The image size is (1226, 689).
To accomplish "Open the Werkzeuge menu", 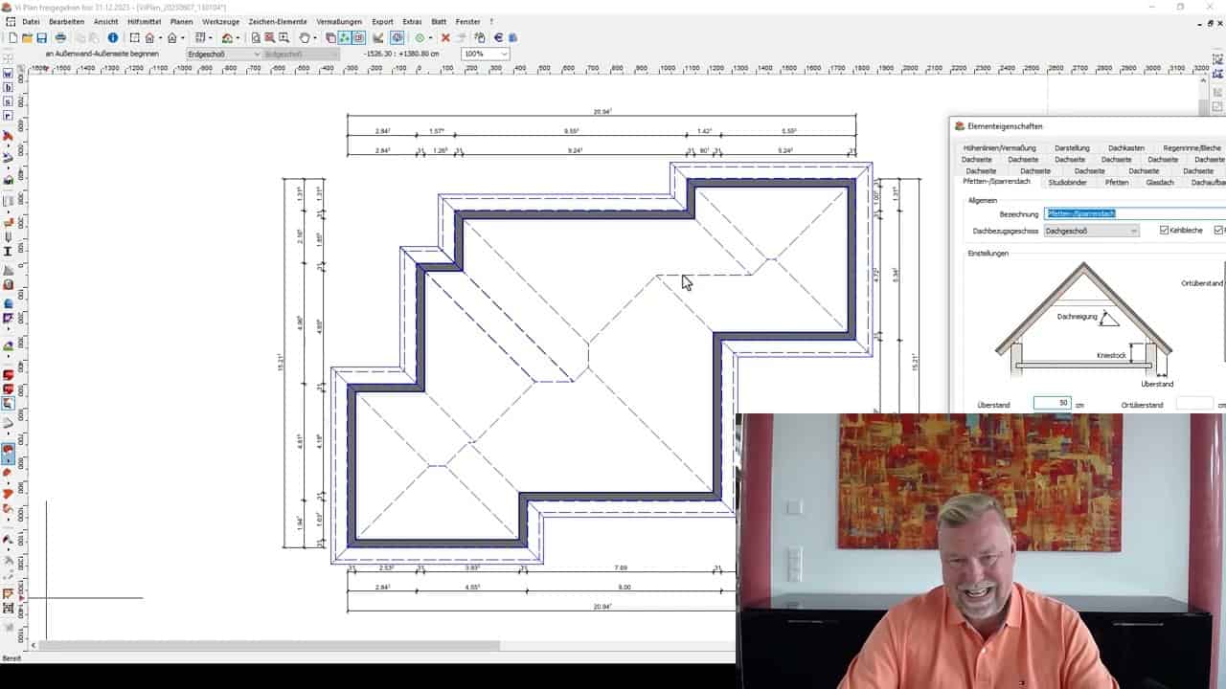I will [x=220, y=21].
